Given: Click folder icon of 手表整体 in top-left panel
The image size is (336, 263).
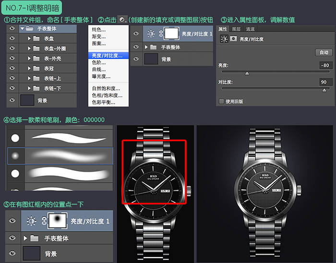Looking at the screenshot, I should click(x=30, y=28).
